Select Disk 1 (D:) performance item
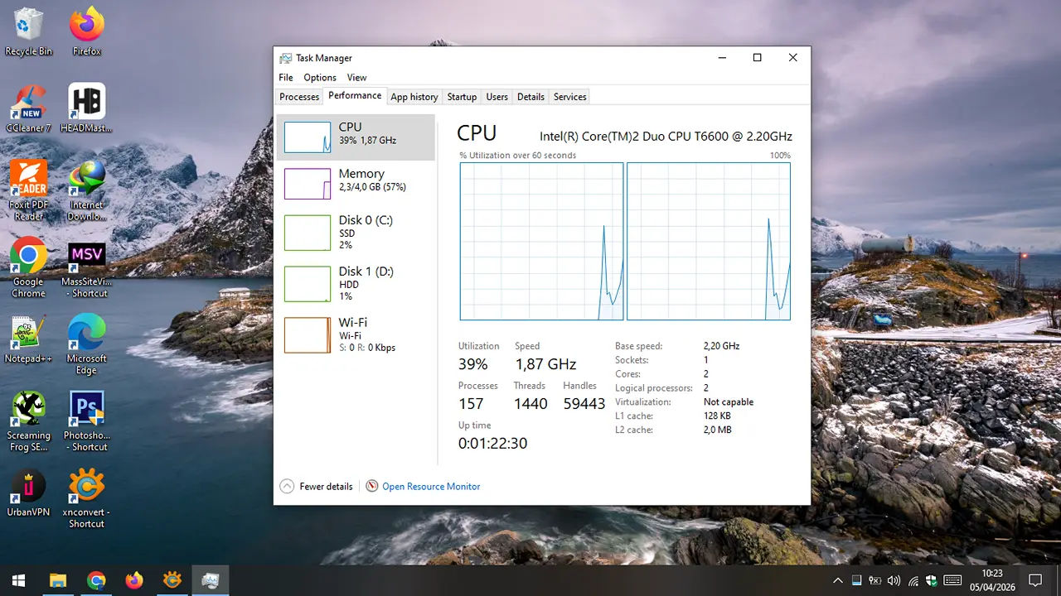This screenshot has height=596, width=1061. (356, 284)
